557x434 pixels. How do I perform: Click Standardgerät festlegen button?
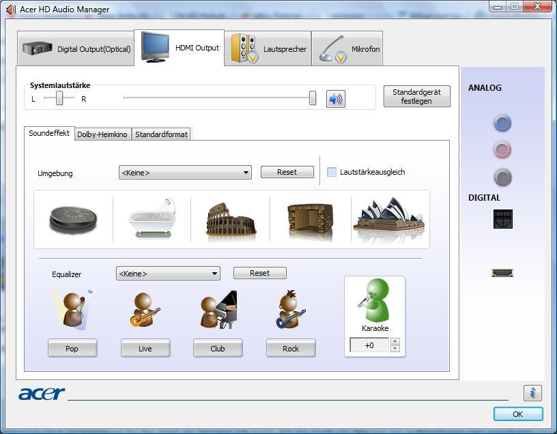coord(416,96)
